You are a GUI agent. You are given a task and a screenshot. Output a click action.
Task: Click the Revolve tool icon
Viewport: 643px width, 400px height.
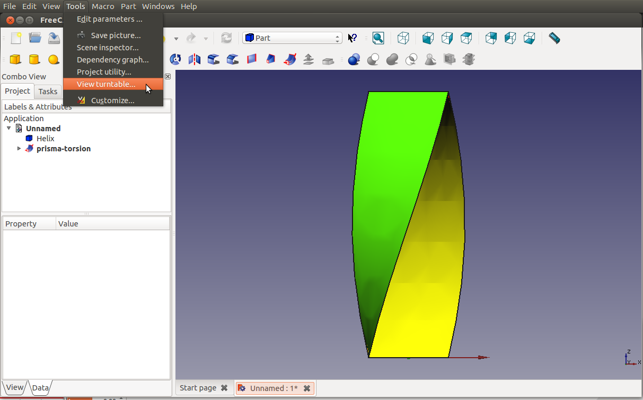click(175, 59)
